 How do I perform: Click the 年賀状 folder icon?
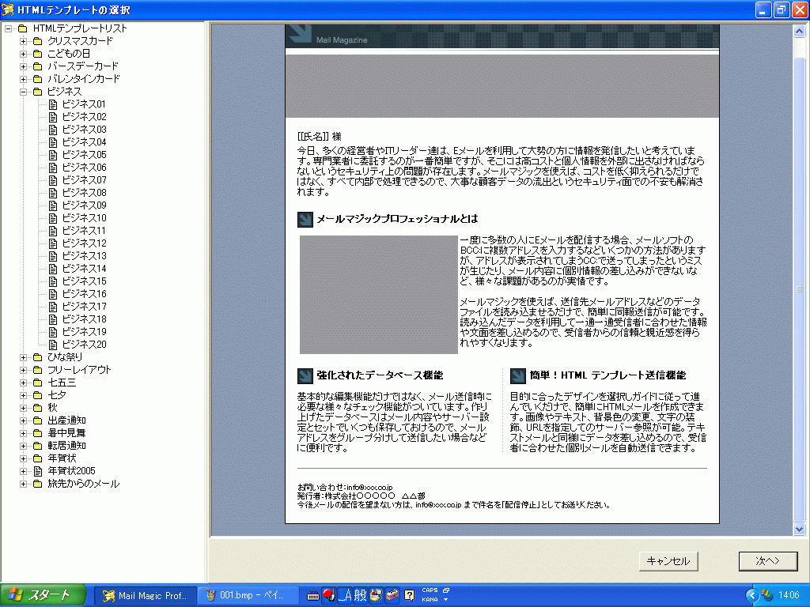[x=38, y=458]
